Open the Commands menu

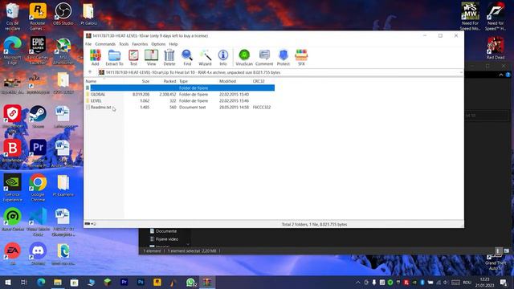[x=105, y=44]
